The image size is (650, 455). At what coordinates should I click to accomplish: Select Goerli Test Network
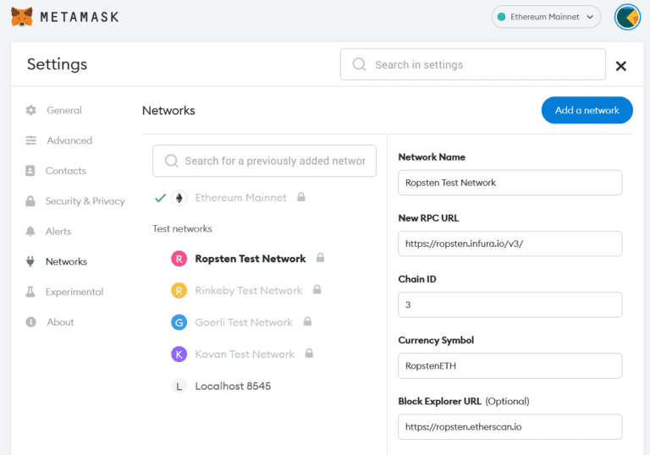coord(244,322)
